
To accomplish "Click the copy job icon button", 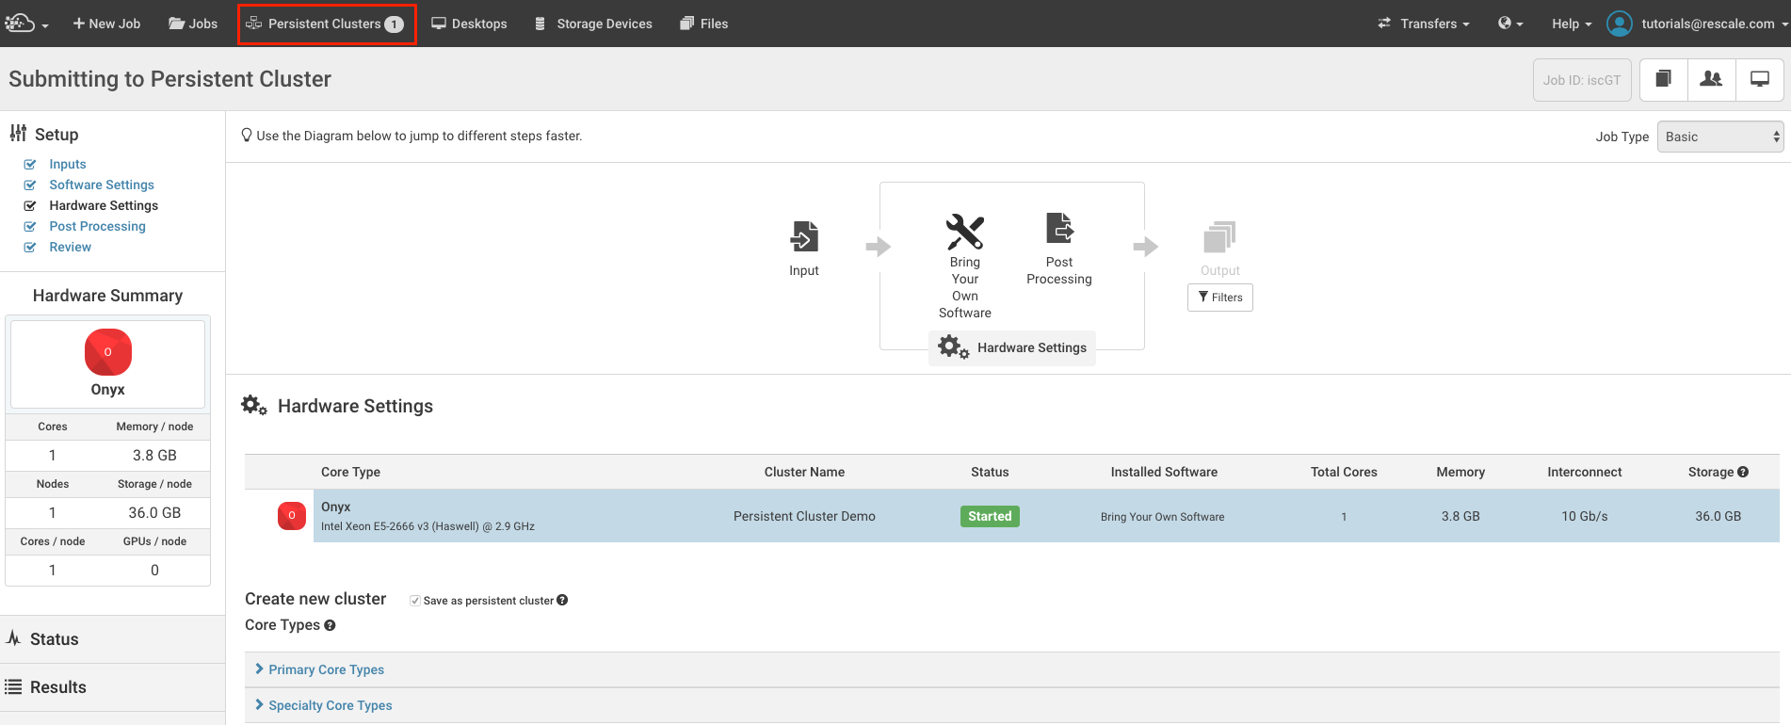I will (1664, 80).
